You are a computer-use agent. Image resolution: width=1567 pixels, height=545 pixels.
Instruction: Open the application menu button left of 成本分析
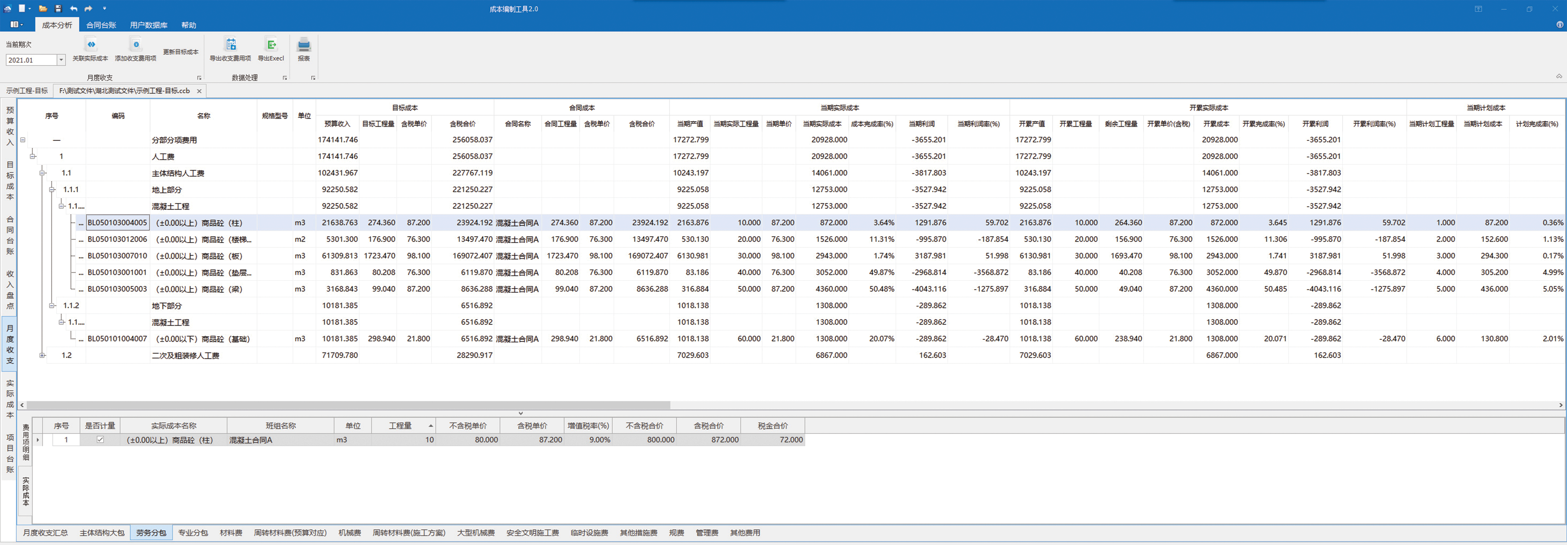(17, 25)
